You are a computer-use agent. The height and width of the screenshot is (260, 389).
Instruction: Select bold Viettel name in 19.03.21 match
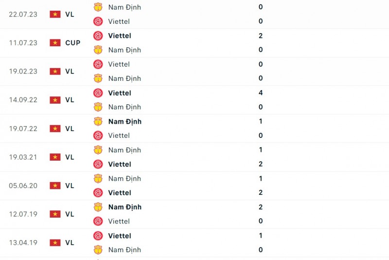coord(120,164)
